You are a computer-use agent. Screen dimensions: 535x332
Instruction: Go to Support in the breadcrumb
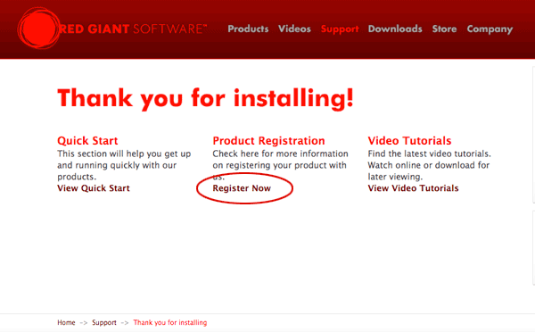[x=104, y=323]
